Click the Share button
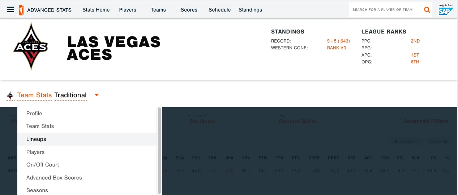Viewport: 458px width, 195px height. pyautogui.click(x=439, y=142)
